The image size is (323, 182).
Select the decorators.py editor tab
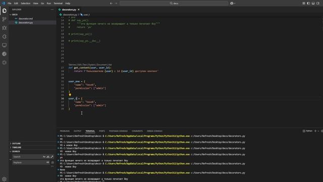(x=69, y=10)
